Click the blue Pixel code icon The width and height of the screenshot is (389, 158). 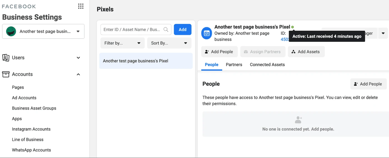[x=206, y=33]
